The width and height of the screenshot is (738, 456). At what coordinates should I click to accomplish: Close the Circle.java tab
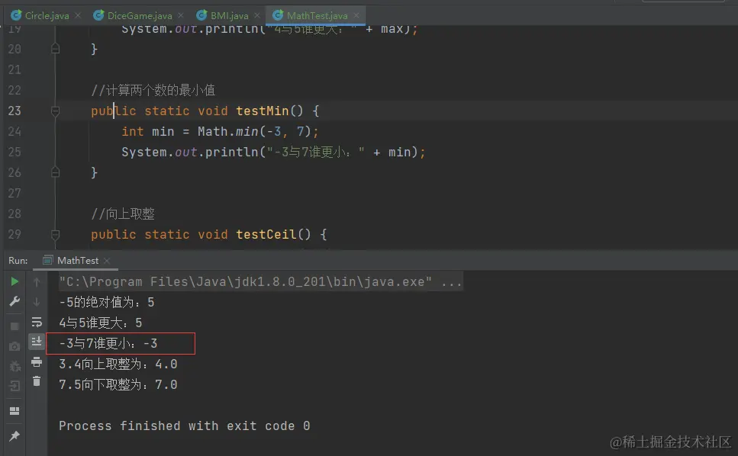tap(78, 15)
